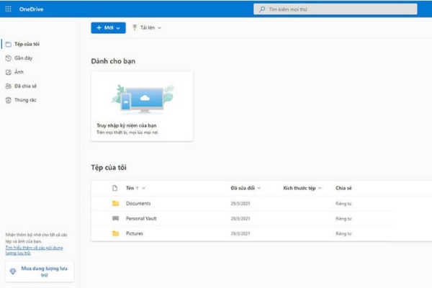The image size is (432, 288).
Task: Click the Gần đây clock icon
Action: (9, 58)
